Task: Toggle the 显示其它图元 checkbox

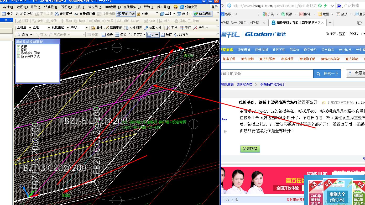Action: click(18, 53)
